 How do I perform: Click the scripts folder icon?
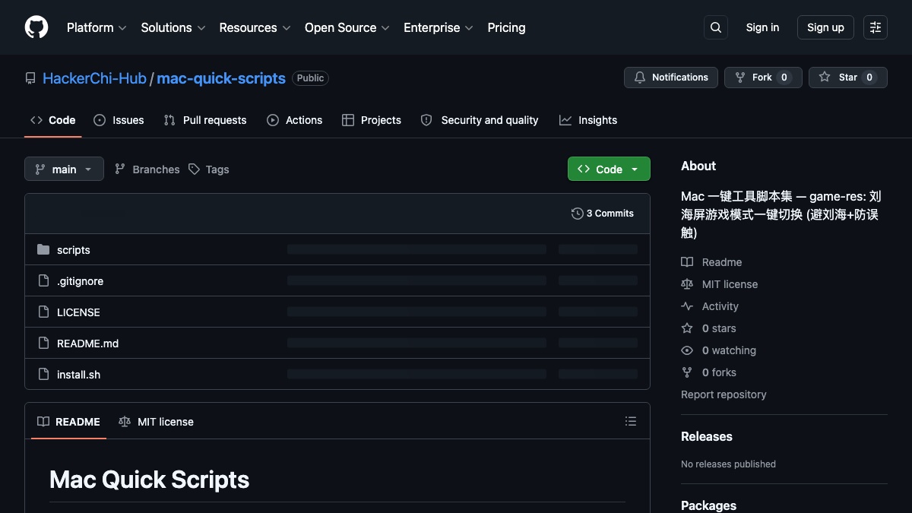click(43, 250)
